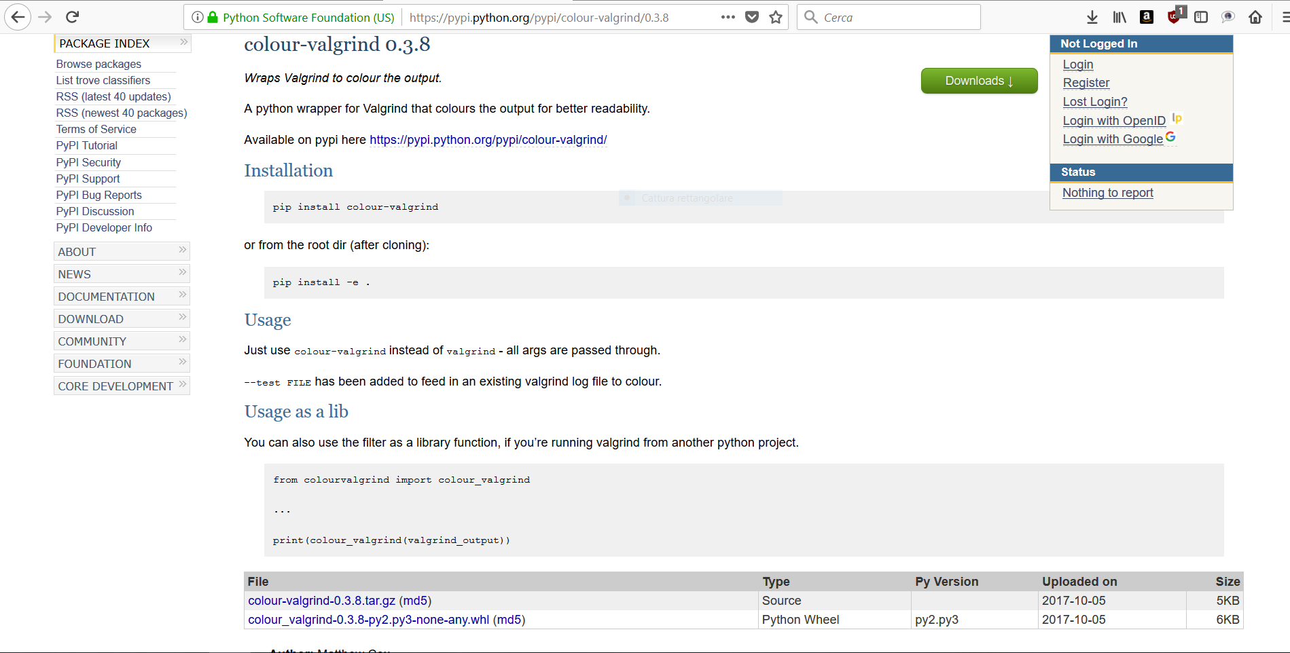
Task: Download the colour_valgrind py2.py3 wheel file
Action: 368,620
